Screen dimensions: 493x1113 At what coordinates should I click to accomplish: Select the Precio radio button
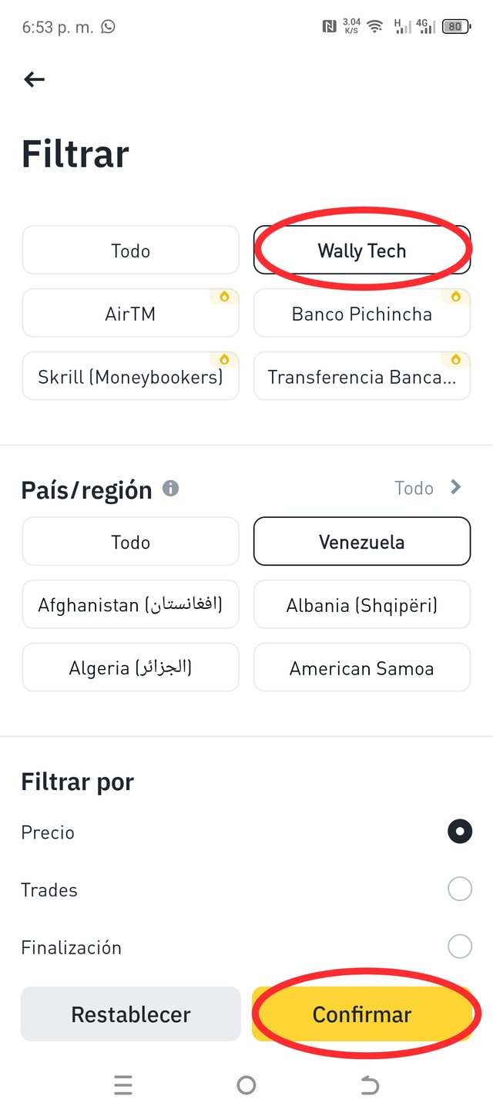[x=460, y=832]
